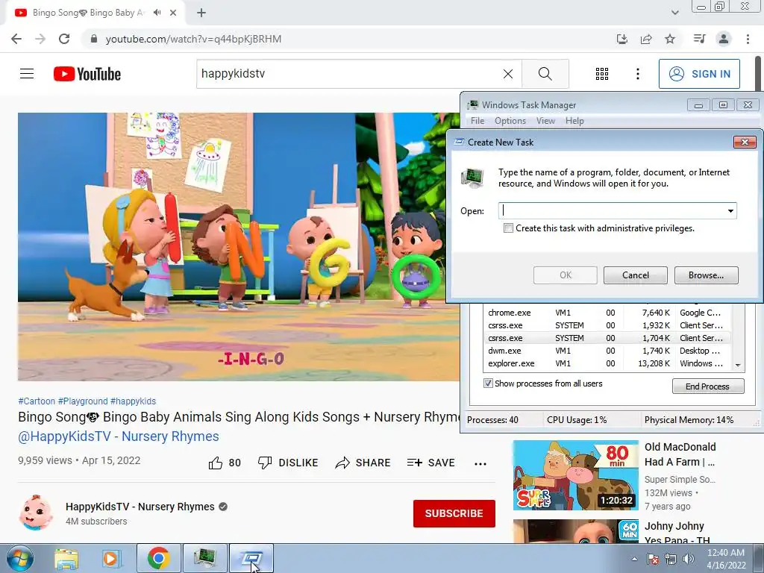Click End Process button
Viewport: 764px width, 573px height.
(x=708, y=386)
